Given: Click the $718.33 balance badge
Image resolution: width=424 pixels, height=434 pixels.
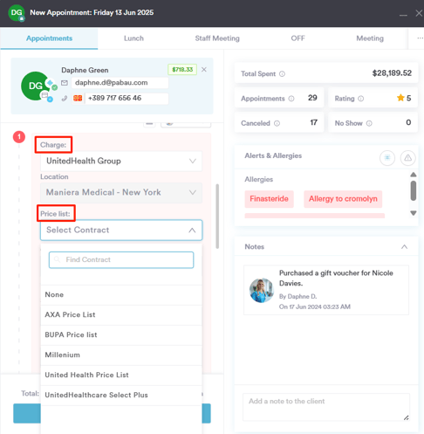Looking at the screenshot, I should 182,70.
